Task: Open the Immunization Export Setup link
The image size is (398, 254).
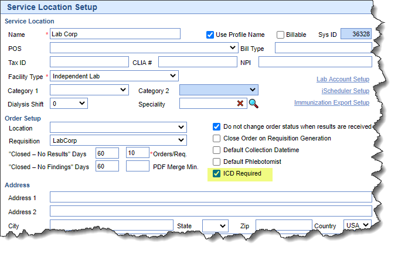Action: pyautogui.click(x=331, y=103)
